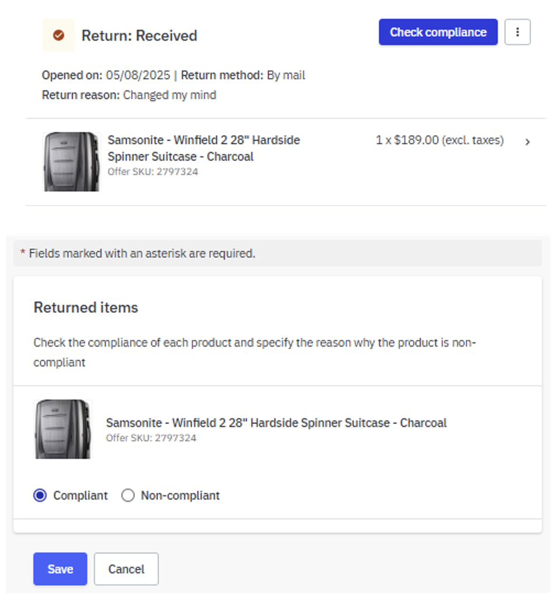Click the Compliant option label text
Viewport: 556px width, 600px height.
[x=80, y=496]
